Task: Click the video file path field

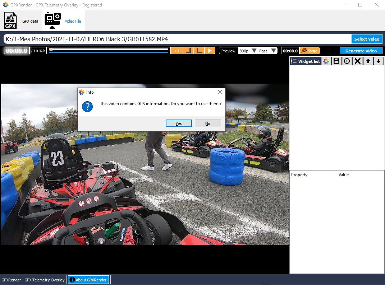Action: tap(173, 39)
